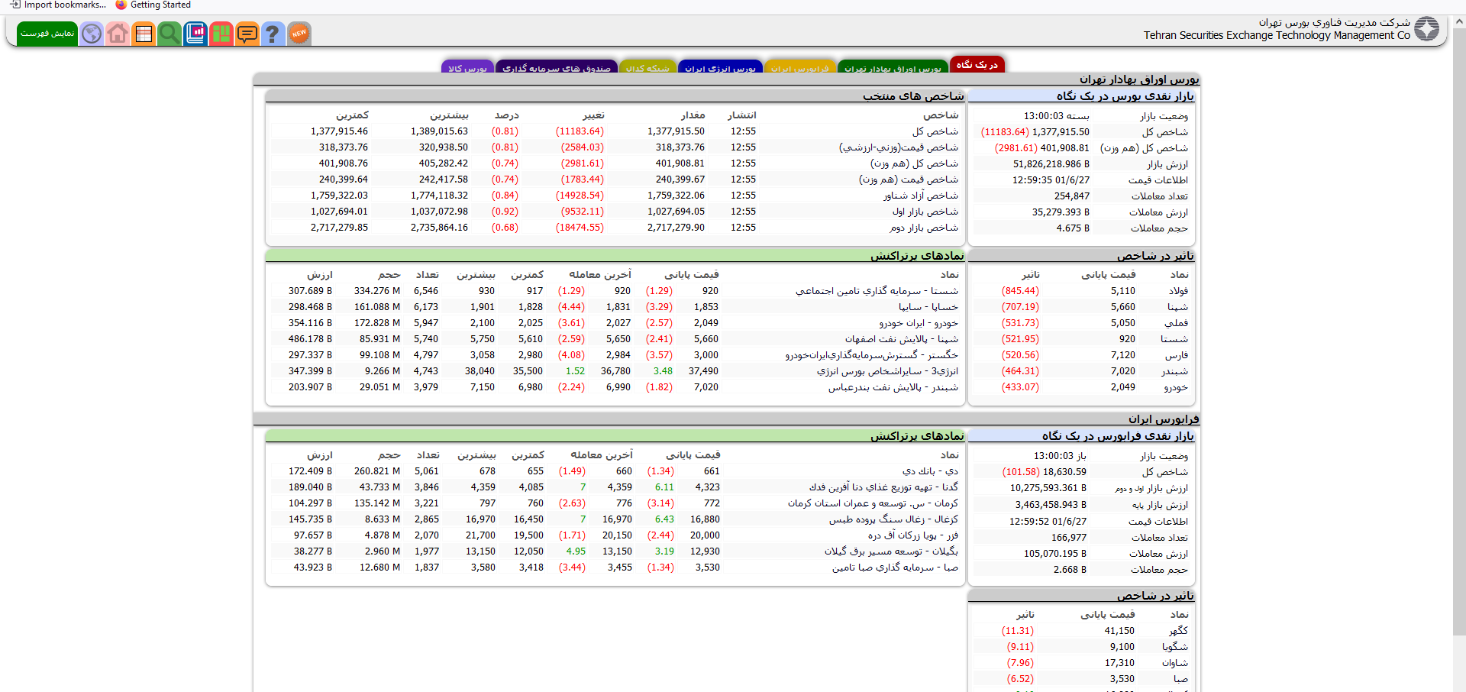Open the blue book chart icon

(195, 34)
